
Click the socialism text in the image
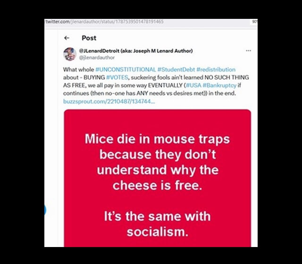click(x=157, y=232)
